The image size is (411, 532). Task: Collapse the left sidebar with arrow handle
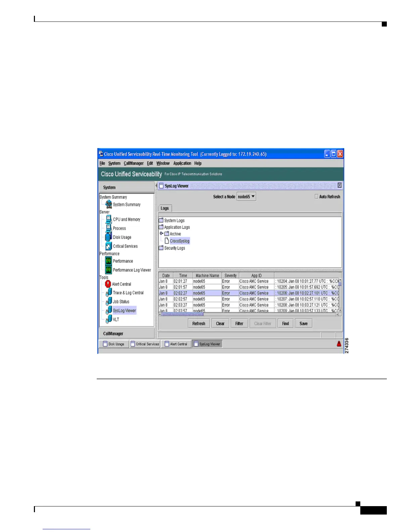coord(156,186)
